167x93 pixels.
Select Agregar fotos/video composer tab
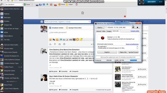tap(74, 28)
